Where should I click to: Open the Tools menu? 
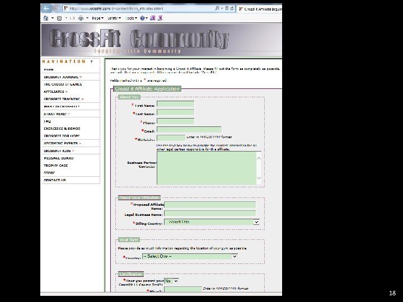point(132,18)
